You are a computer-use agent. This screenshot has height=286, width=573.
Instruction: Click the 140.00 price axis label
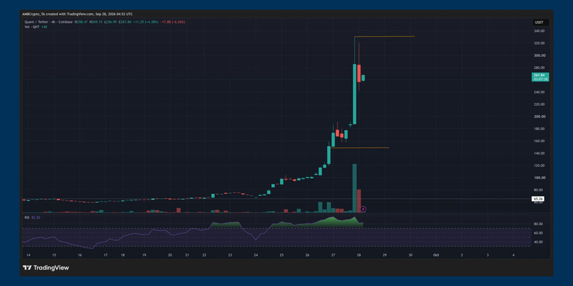pos(539,153)
